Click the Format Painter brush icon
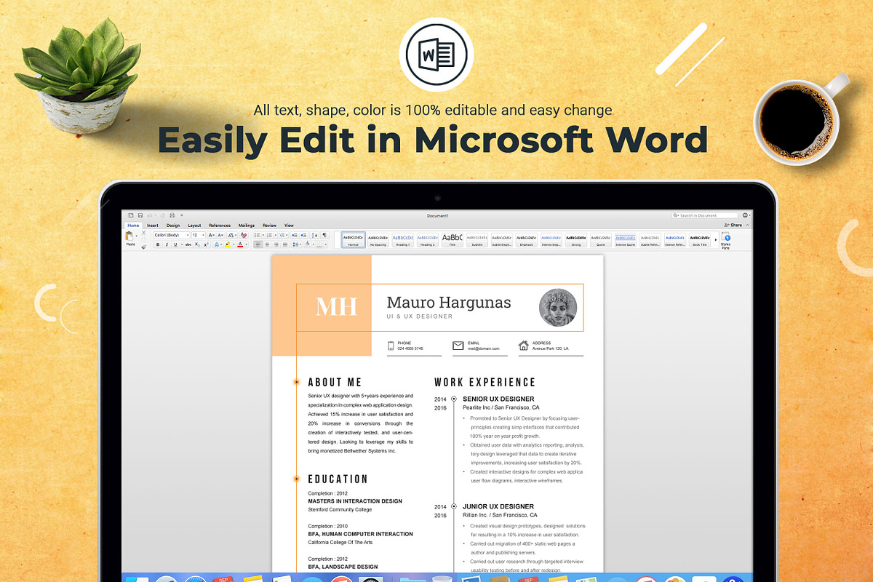Viewport: 873px width, 582px height. click(x=143, y=247)
